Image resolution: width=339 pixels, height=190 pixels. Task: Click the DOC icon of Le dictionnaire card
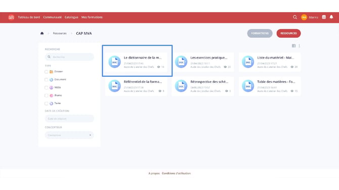click(114, 62)
